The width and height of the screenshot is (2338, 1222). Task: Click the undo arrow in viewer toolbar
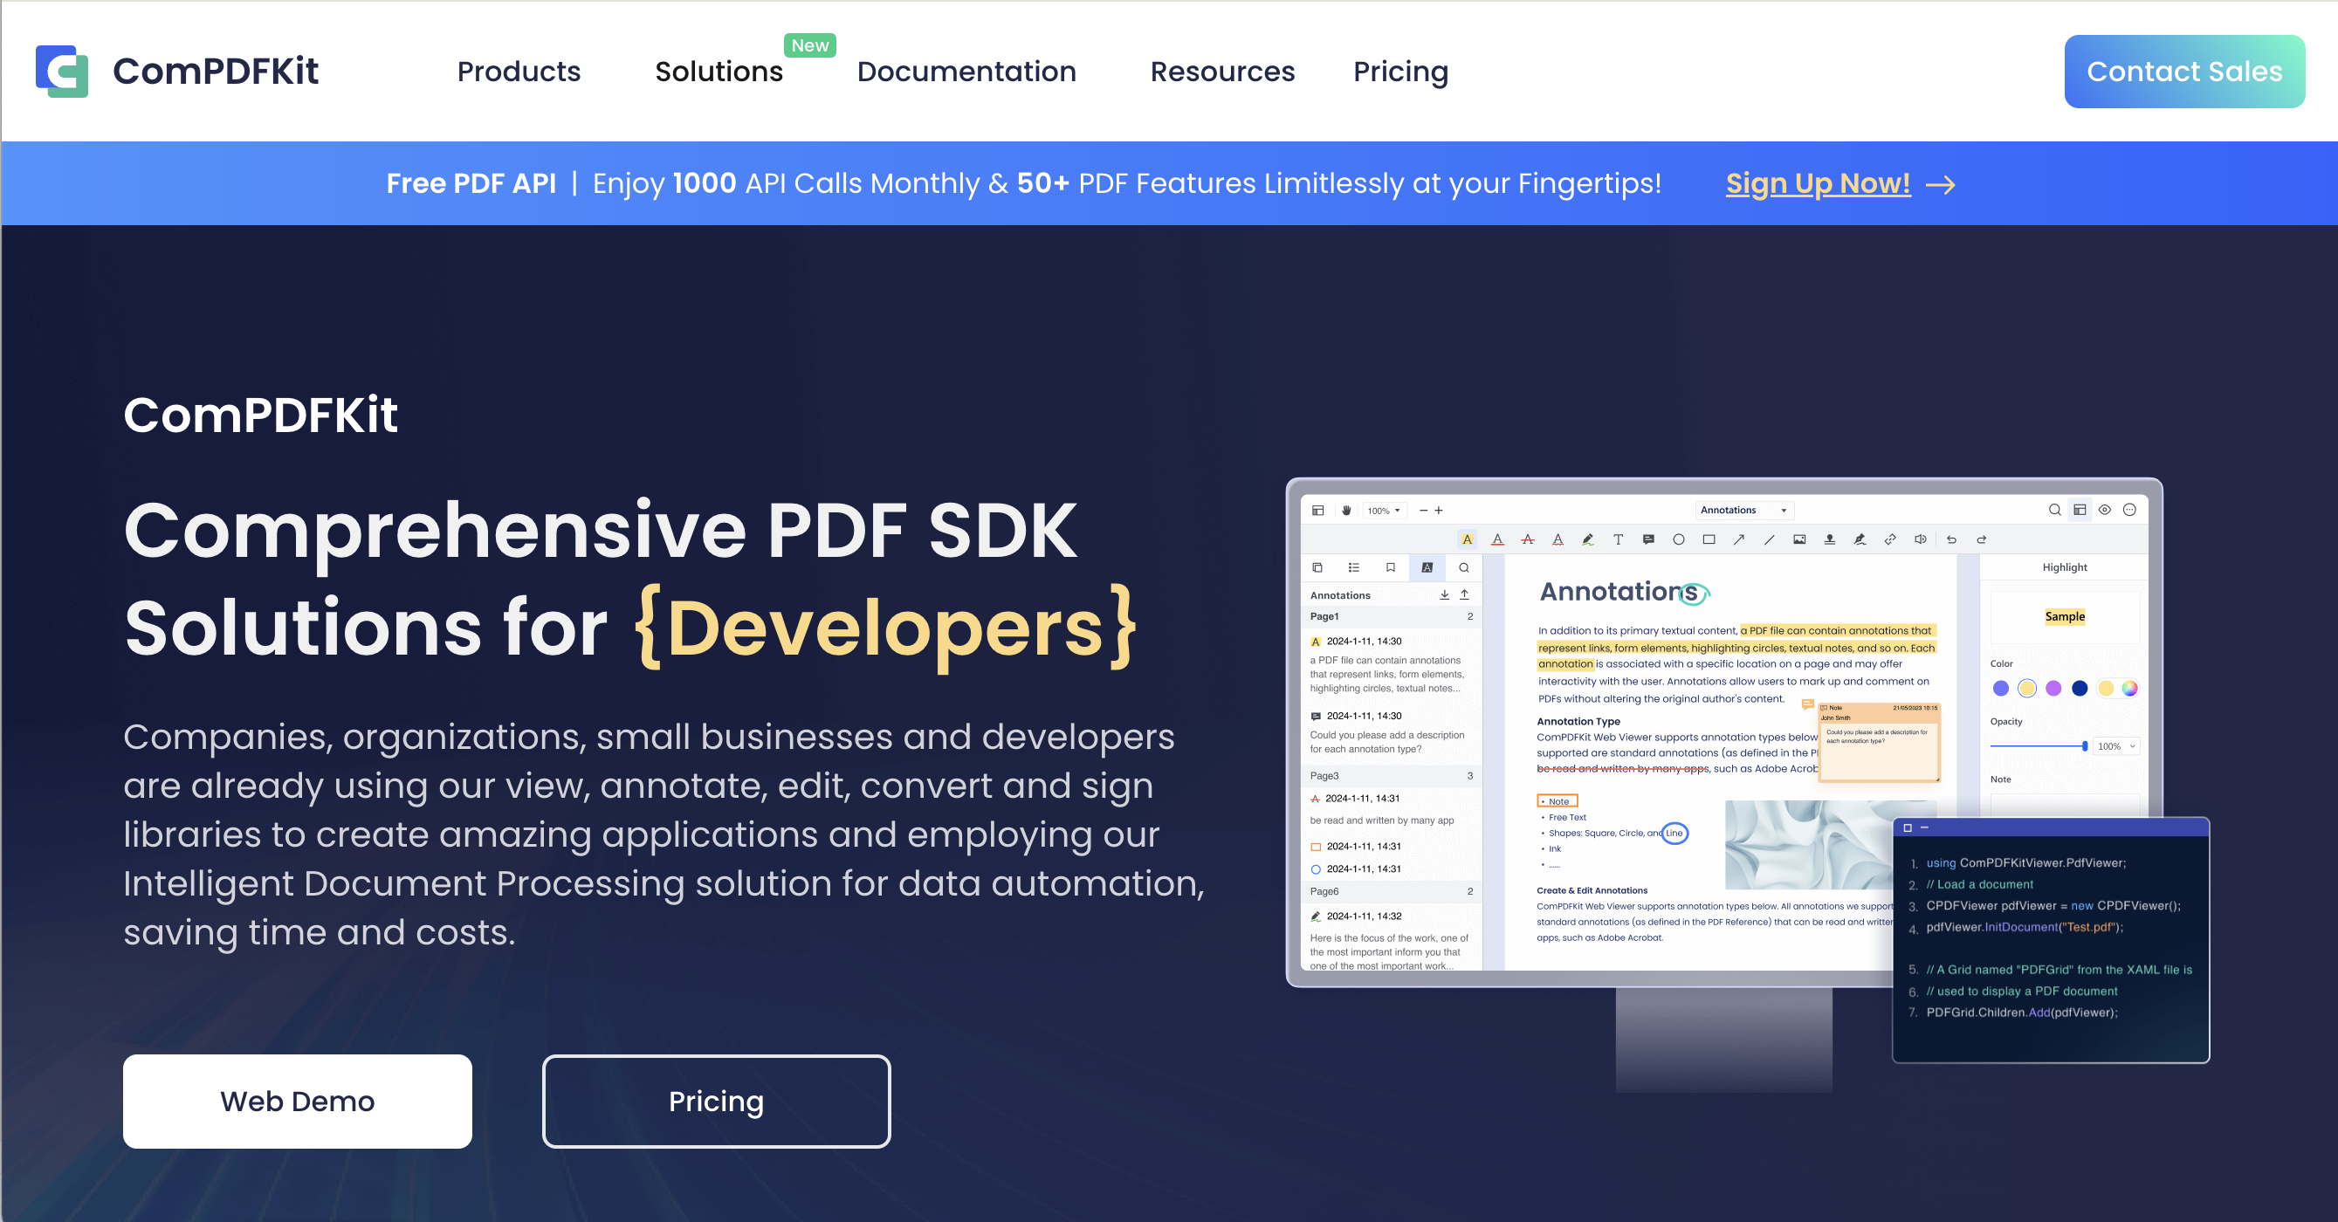click(x=1951, y=539)
